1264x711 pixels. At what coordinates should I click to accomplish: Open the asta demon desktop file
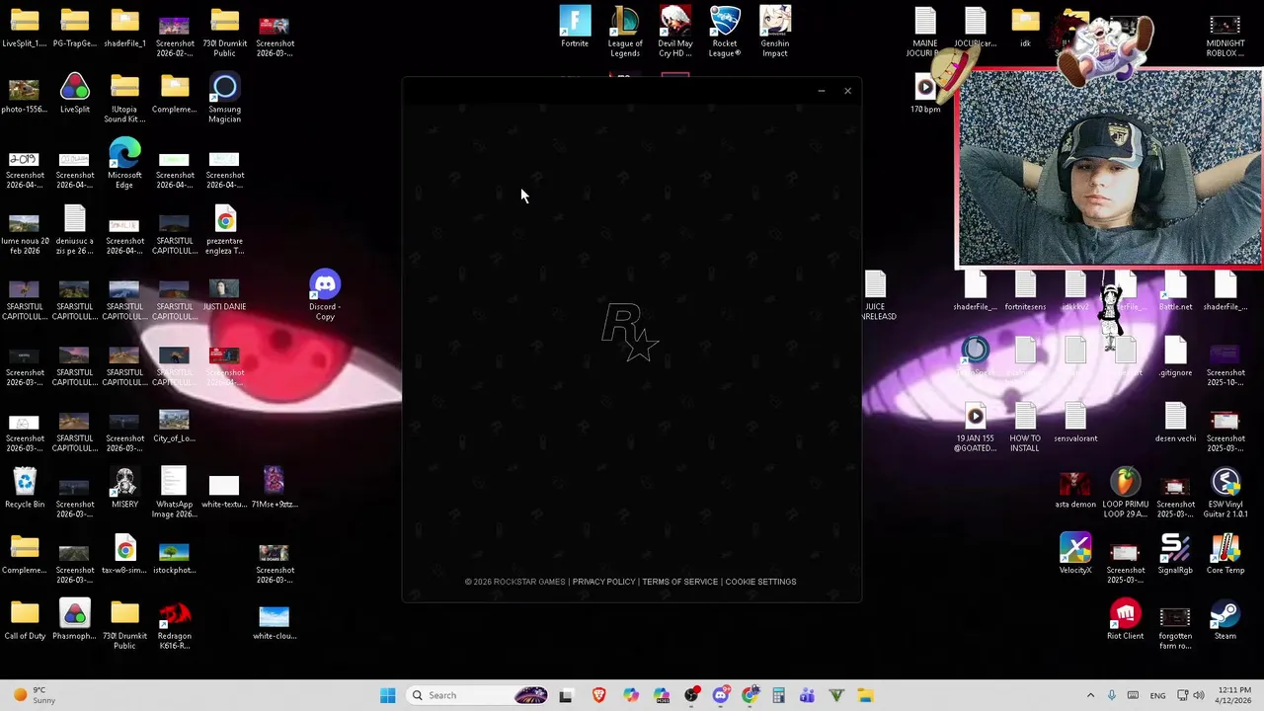[1075, 489]
